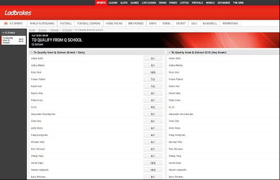Select Steven Hallworth odds button
Screen dimensions: 280x180
(x=153, y=170)
